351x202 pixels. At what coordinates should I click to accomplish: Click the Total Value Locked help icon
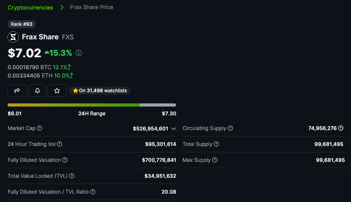(x=72, y=176)
